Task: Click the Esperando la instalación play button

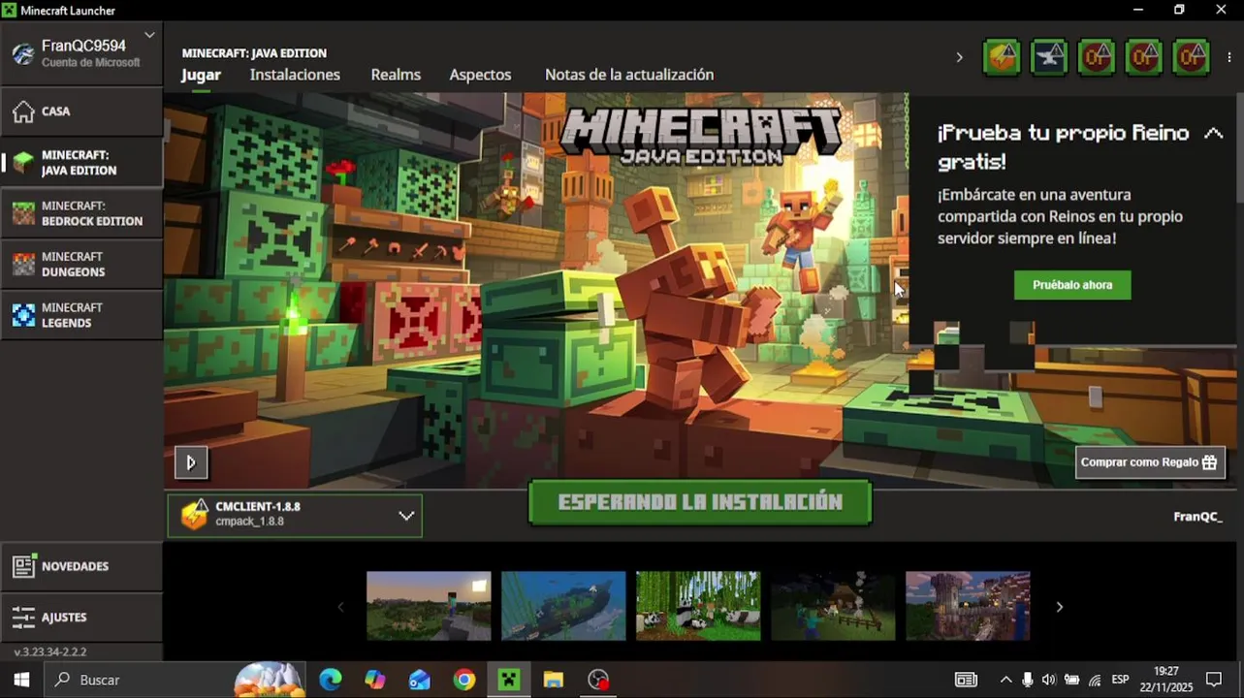Action: [x=700, y=502]
